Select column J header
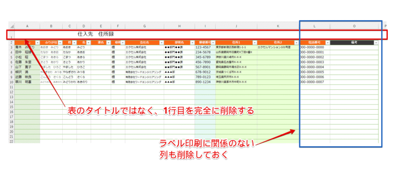 pos(236,26)
